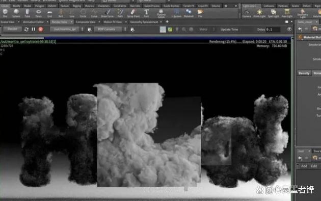The width and height of the screenshot is (321, 201).
Task: Select the File shelf tool
Action: (x=200, y=13)
